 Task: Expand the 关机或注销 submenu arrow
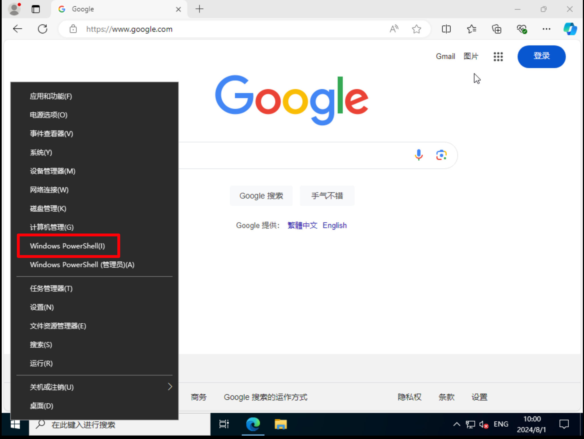(170, 387)
